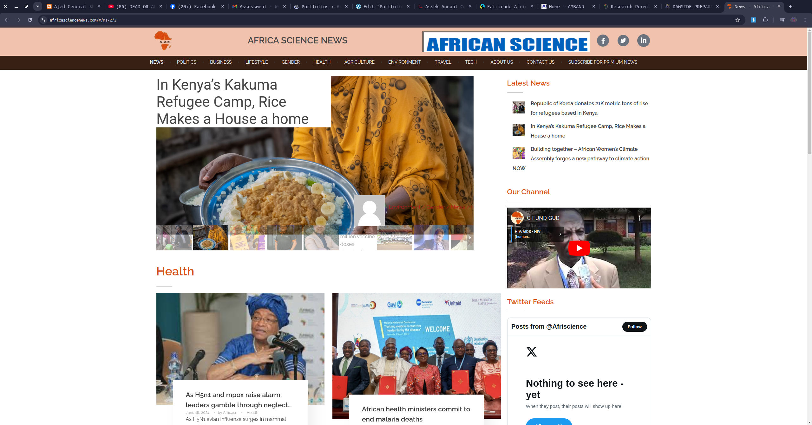Viewport: 812px width, 425px height.
Task: Open the YouTube video options menu
Action: pyautogui.click(x=639, y=218)
